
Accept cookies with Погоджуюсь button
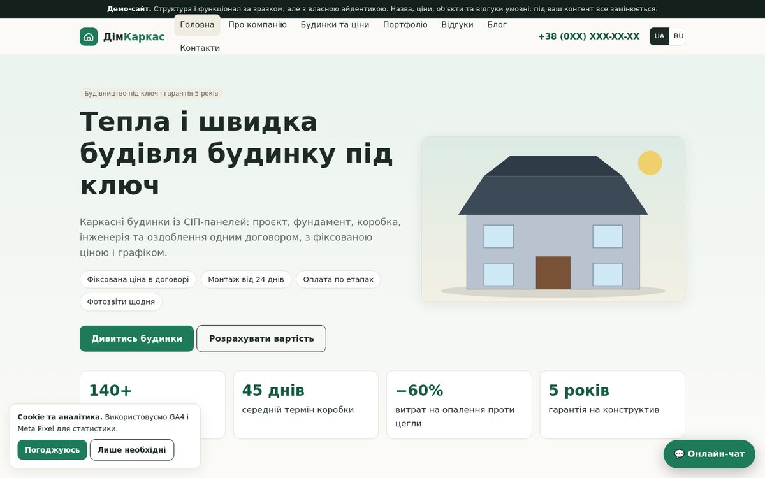click(x=52, y=450)
